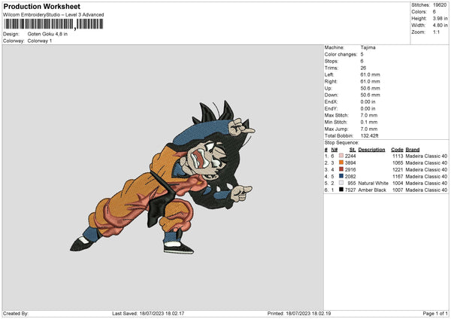This screenshot has height=319, width=451.
Task: Click thread code 1113 in the table
Action: pyautogui.click(x=398, y=156)
